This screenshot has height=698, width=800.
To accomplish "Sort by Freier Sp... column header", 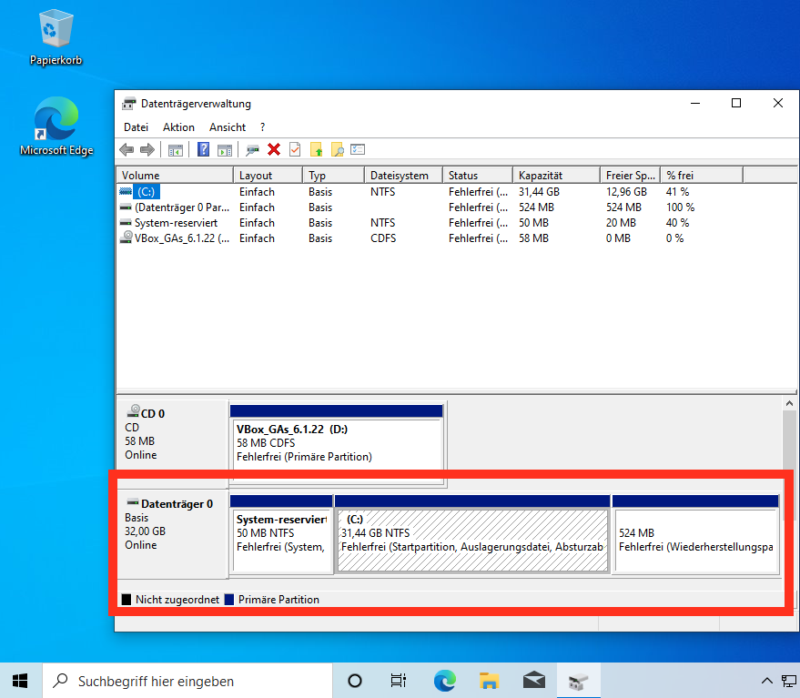I will tap(630, 175).
